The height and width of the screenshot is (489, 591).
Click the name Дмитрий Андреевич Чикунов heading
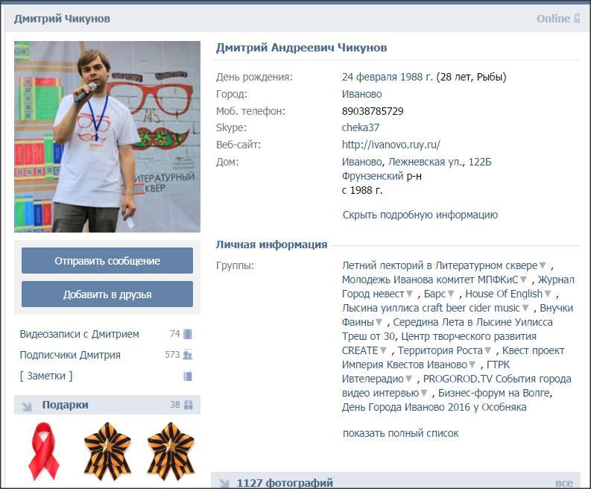tap(302, 48)
